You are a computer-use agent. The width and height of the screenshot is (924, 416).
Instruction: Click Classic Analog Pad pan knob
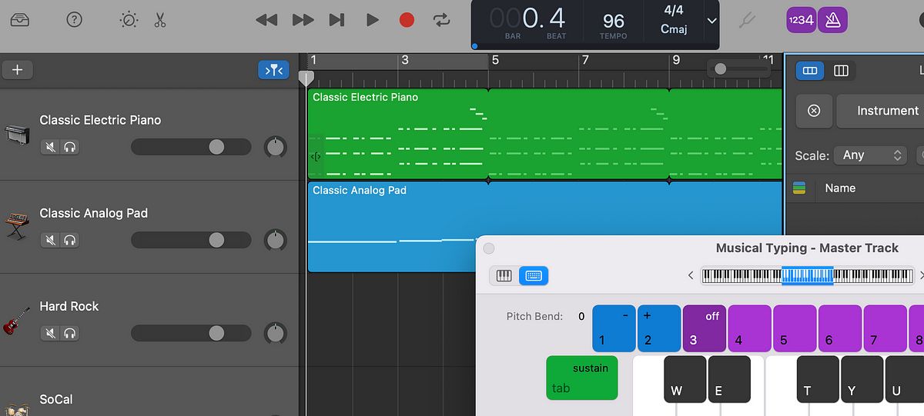click(x=275, y=240)
